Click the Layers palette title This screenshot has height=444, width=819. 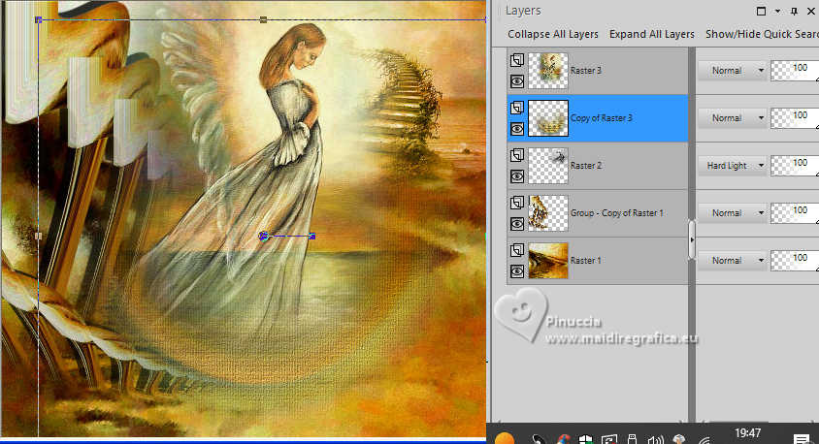pos(523,11)
